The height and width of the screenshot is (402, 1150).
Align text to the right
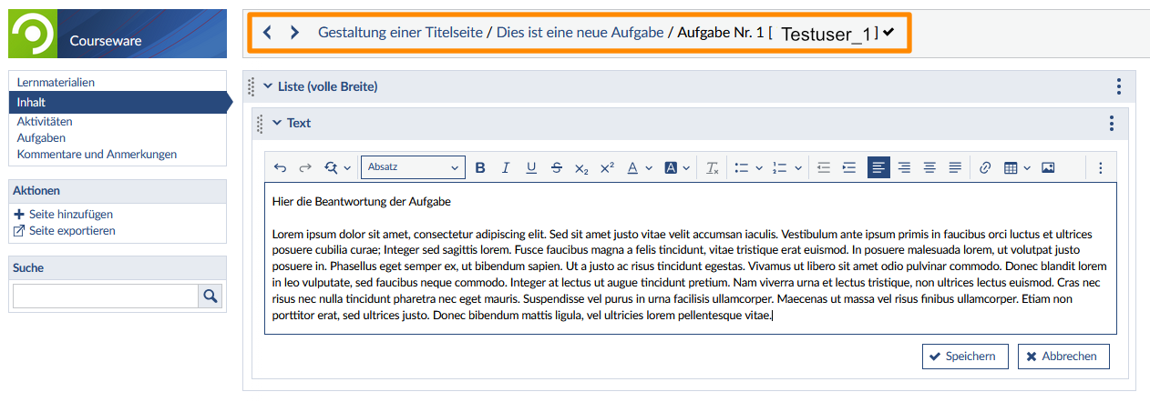tap(904, 168)
